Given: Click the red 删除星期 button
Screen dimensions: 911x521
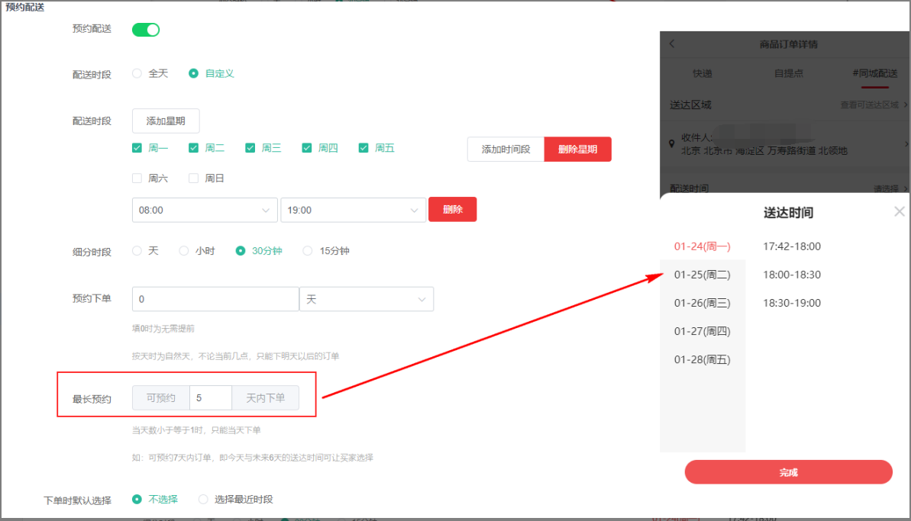Looking at the screenshot, I should point(577,150).
